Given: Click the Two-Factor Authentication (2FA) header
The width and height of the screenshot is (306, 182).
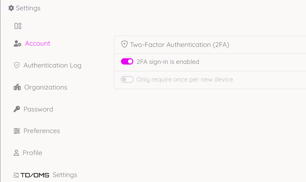Looking at the screenshot, I should (179, 45).
